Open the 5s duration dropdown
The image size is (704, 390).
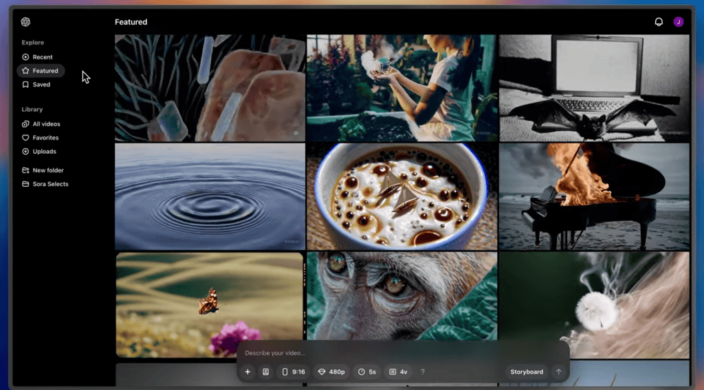coord(367,372)
